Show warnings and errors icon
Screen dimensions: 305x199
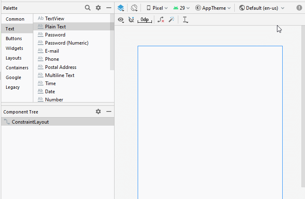point(299,8)
